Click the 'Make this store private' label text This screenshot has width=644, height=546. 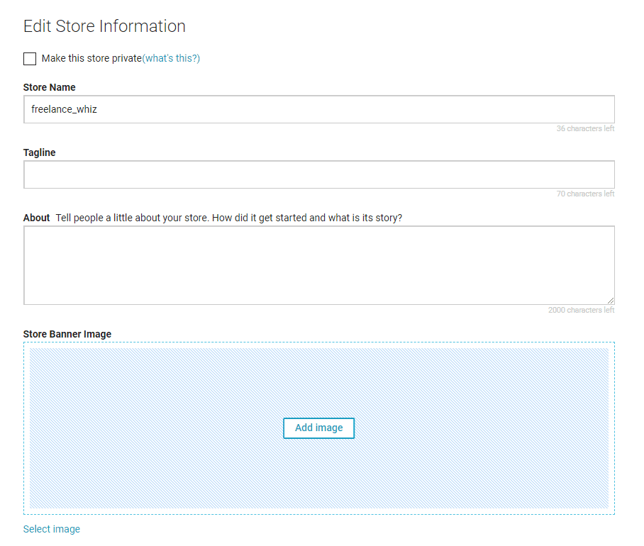[90, 58]
